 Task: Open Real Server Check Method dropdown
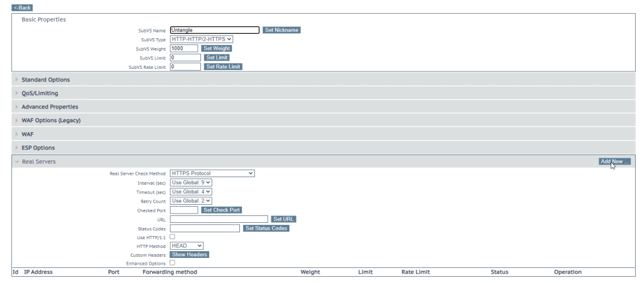(212, 173)
